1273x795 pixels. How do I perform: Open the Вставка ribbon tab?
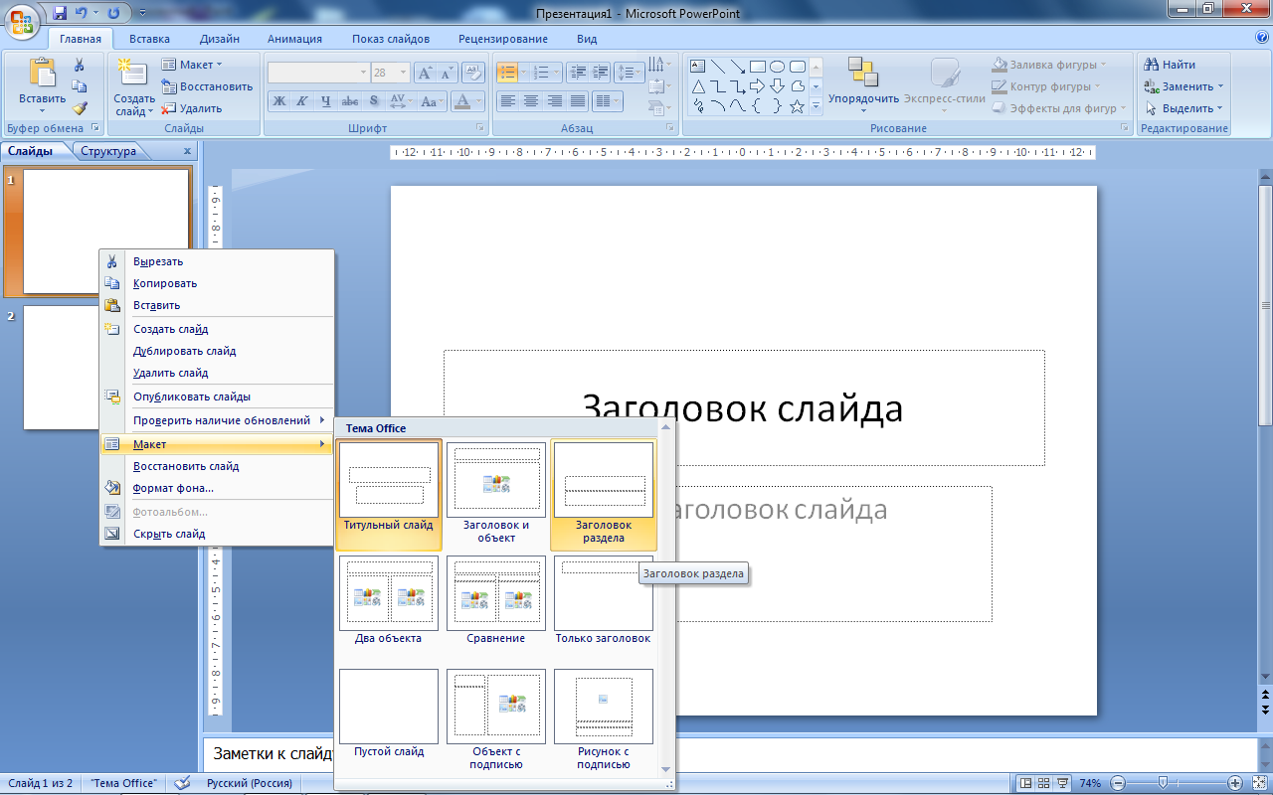click(x=149, y=39)
